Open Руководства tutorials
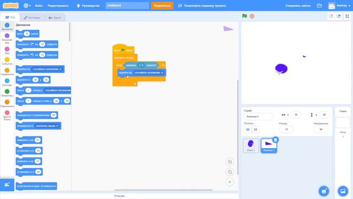353x199 pixels. pos(88,6)
